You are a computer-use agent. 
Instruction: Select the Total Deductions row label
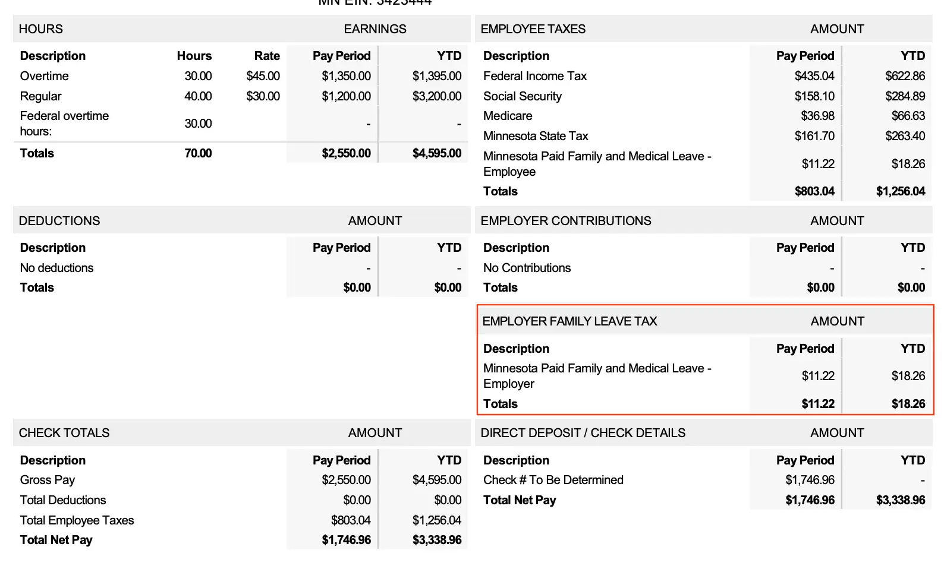click(x=63, y=500)
